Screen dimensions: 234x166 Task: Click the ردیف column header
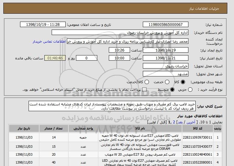[218, 129]
